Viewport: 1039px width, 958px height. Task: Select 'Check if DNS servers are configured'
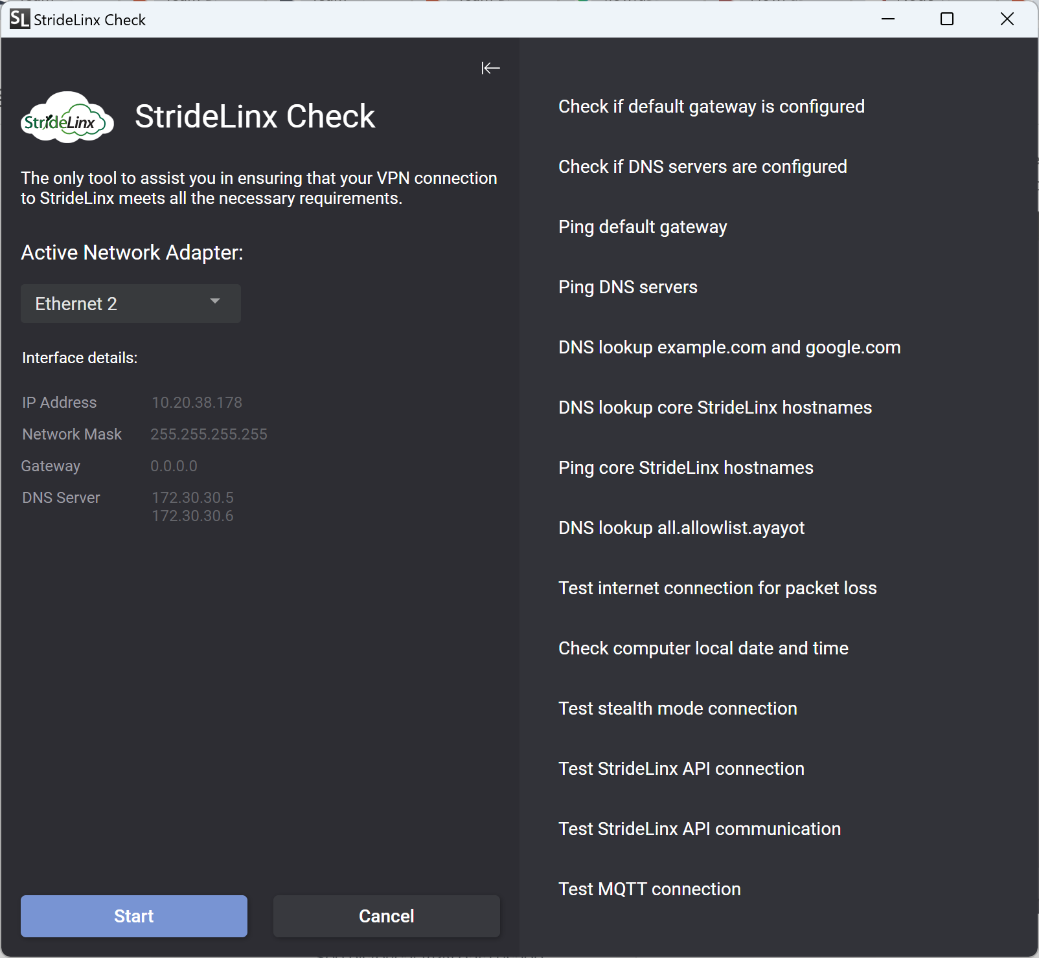pyautogui.click(x=703, y=167)
